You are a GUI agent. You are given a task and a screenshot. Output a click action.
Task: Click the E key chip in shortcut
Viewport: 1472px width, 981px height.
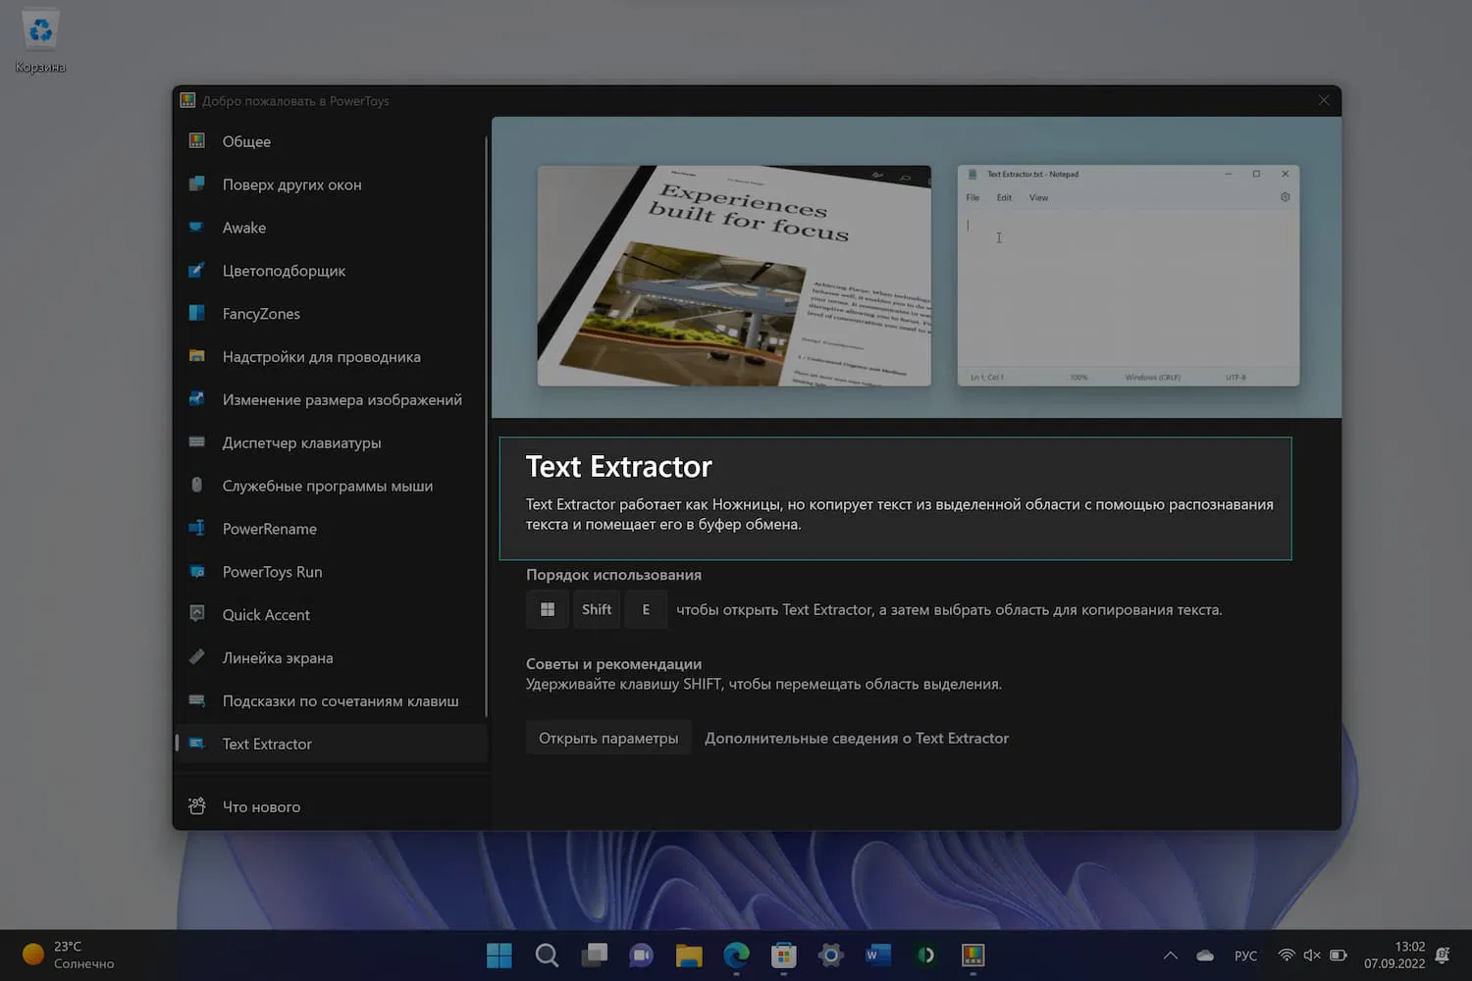coord(646,609)
